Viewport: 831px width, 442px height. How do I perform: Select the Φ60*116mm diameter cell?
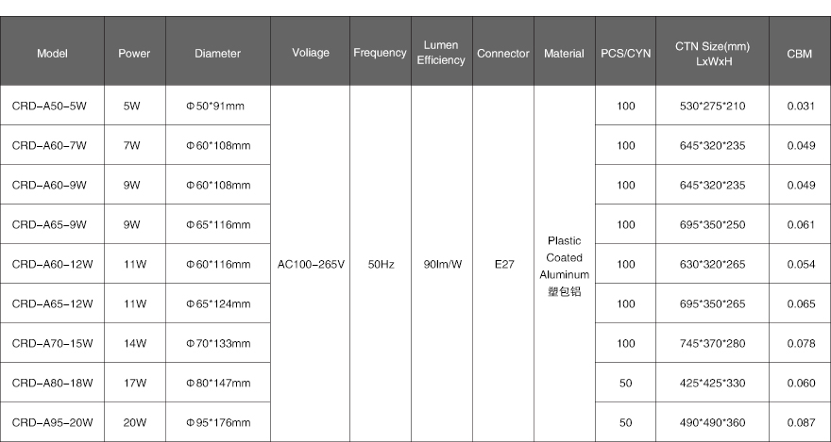click(x=218, y=264)
